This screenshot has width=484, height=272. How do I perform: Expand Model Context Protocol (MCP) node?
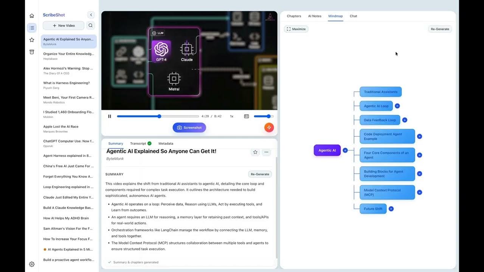419,192
